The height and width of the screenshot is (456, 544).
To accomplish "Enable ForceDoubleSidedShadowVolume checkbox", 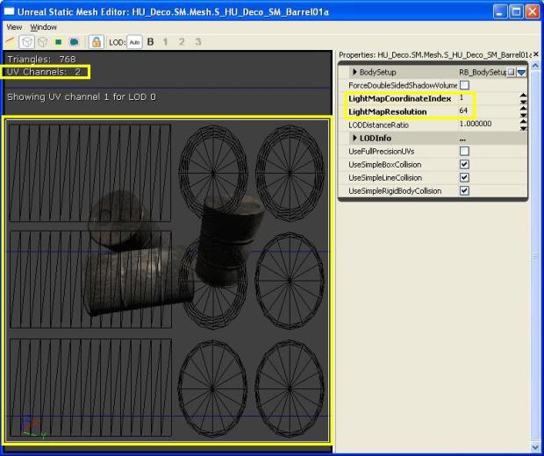I will (x=464, y=85).
